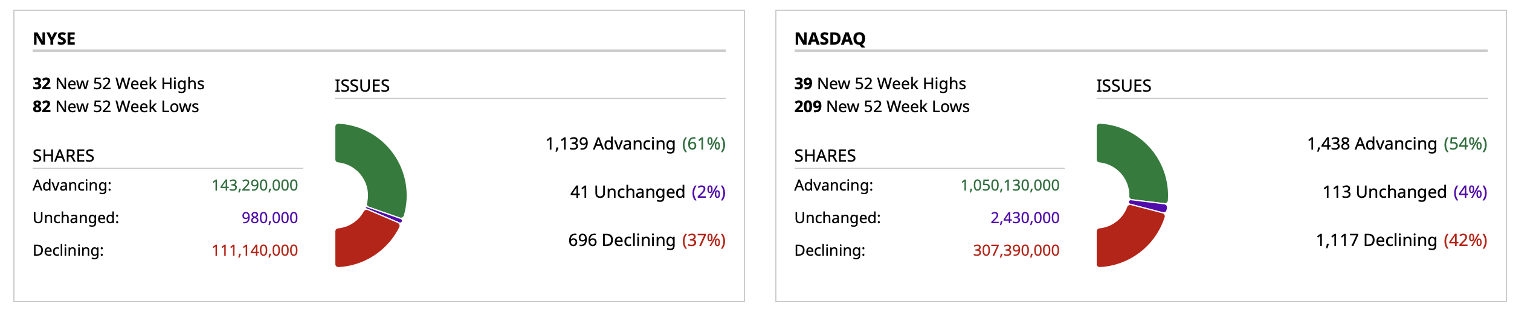Click the purple unchanged slice in NASDAQ donut
Image resolution: width=1536 pixels, height=316 pixels.
click(1148, 206)
